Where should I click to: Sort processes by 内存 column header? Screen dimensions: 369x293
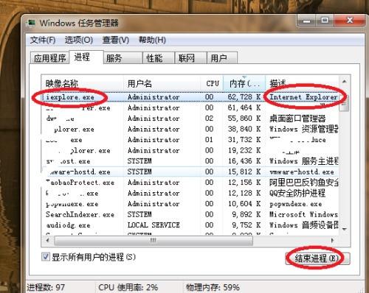[x=244, y=83]
